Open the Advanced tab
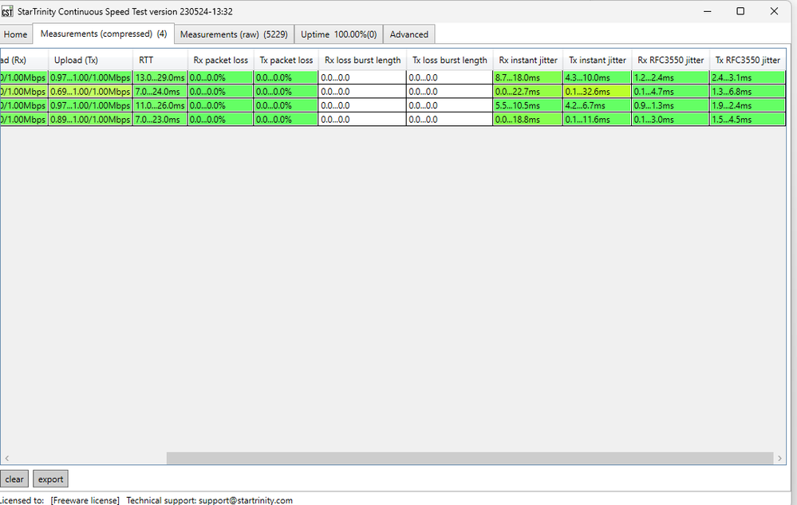The height and width of the screenshot is (505, 797). (x=408, y=34)
